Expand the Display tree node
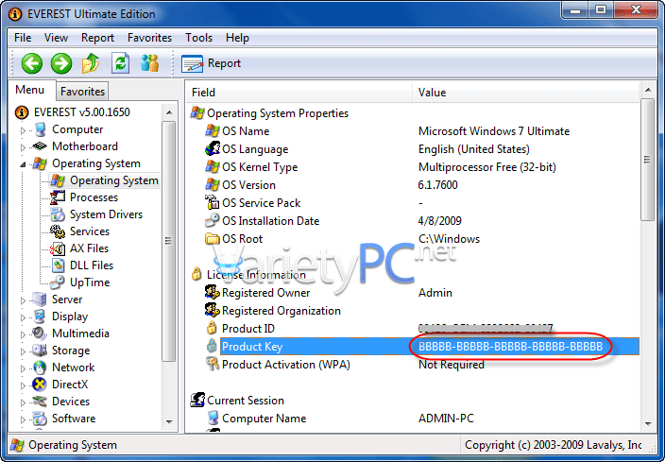Image resolution: width=665 pixels, height=462 pixels. pyautogui.click(x=23, y=317)
